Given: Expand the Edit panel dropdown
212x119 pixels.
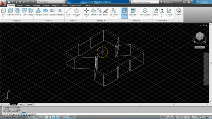Looking at the screenshot, I should click(49, 20).
